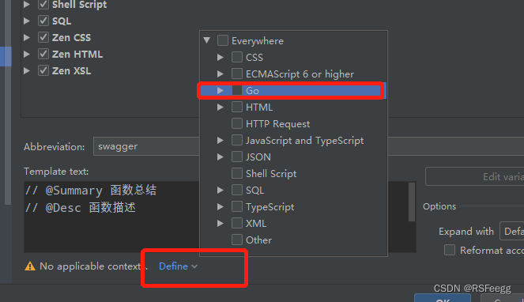Click the Edit variables button
The image size is (524, 302).
474,176
